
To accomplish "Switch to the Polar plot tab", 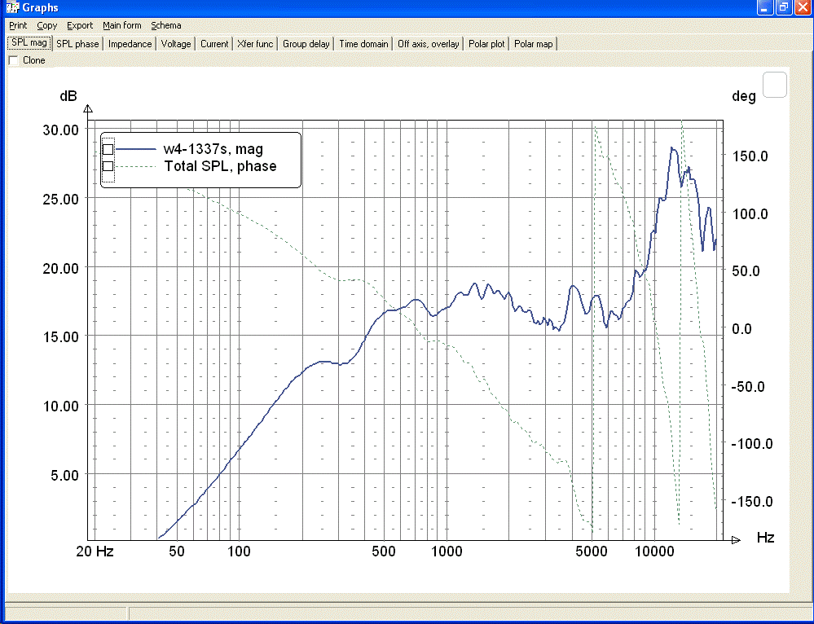I will (486, 44).
